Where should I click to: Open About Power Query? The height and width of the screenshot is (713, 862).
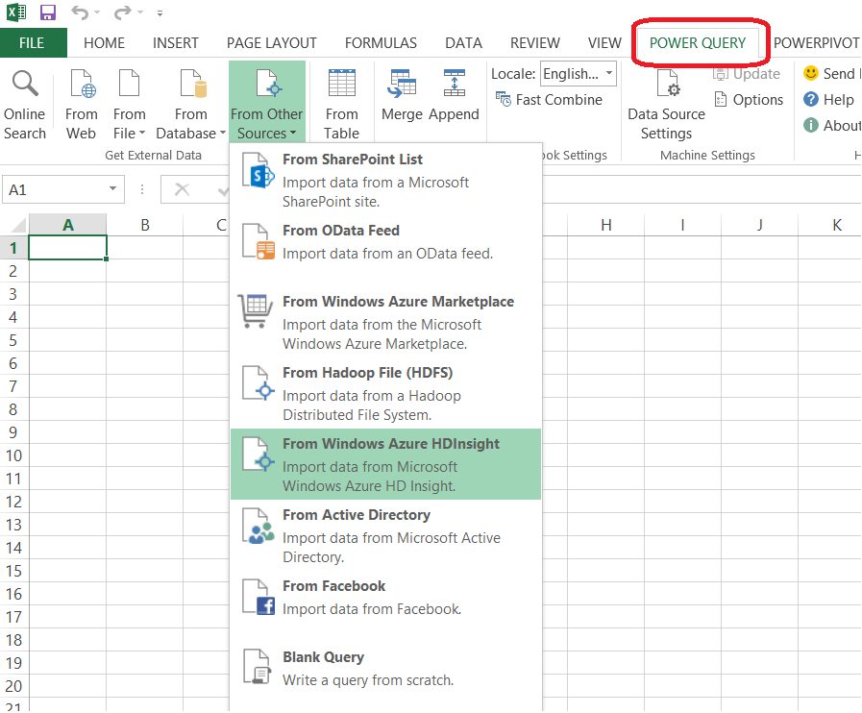(x=837, y=125)
